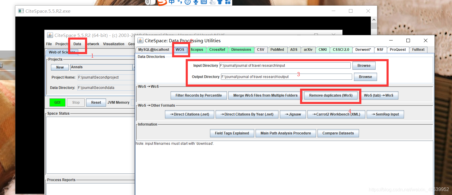Switch to the CSSCI 2.0 tab
This screenshot has height=195, width=452.
pyautogui.click(x=341, y=50)
